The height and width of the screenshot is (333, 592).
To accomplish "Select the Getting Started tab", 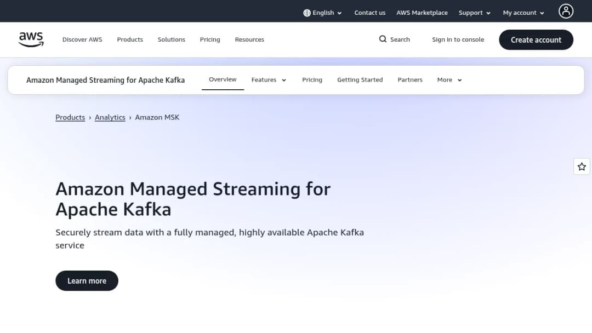I will (360, 80).
